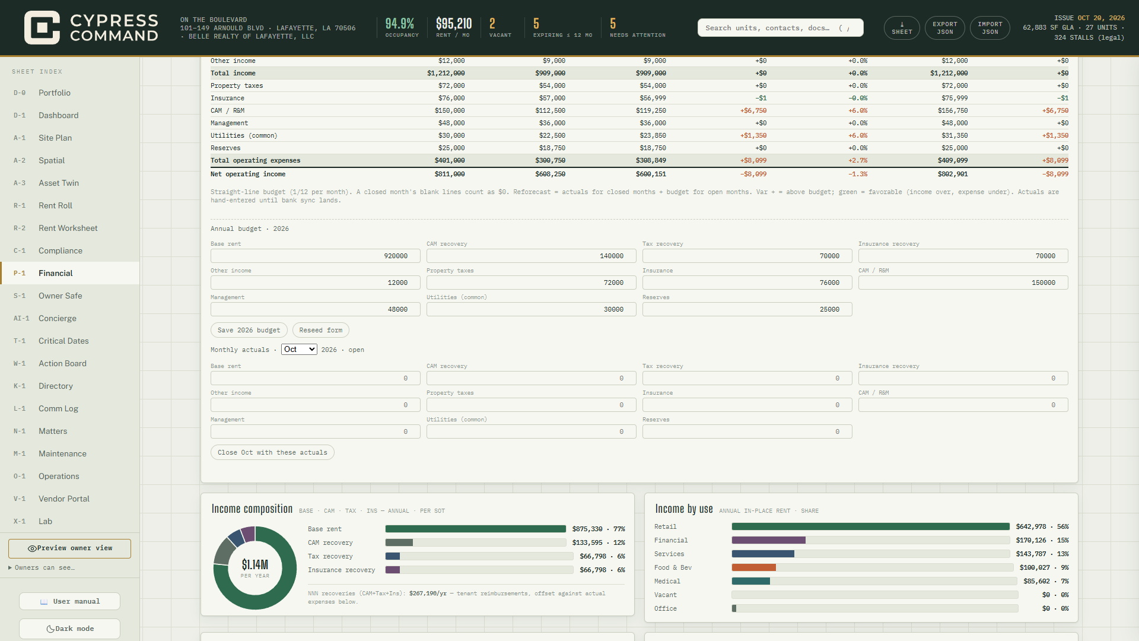Focus the search units, contacts, docs field
Image resolution: width=1139 pixels, height=641 pixels.
point(780,28)
